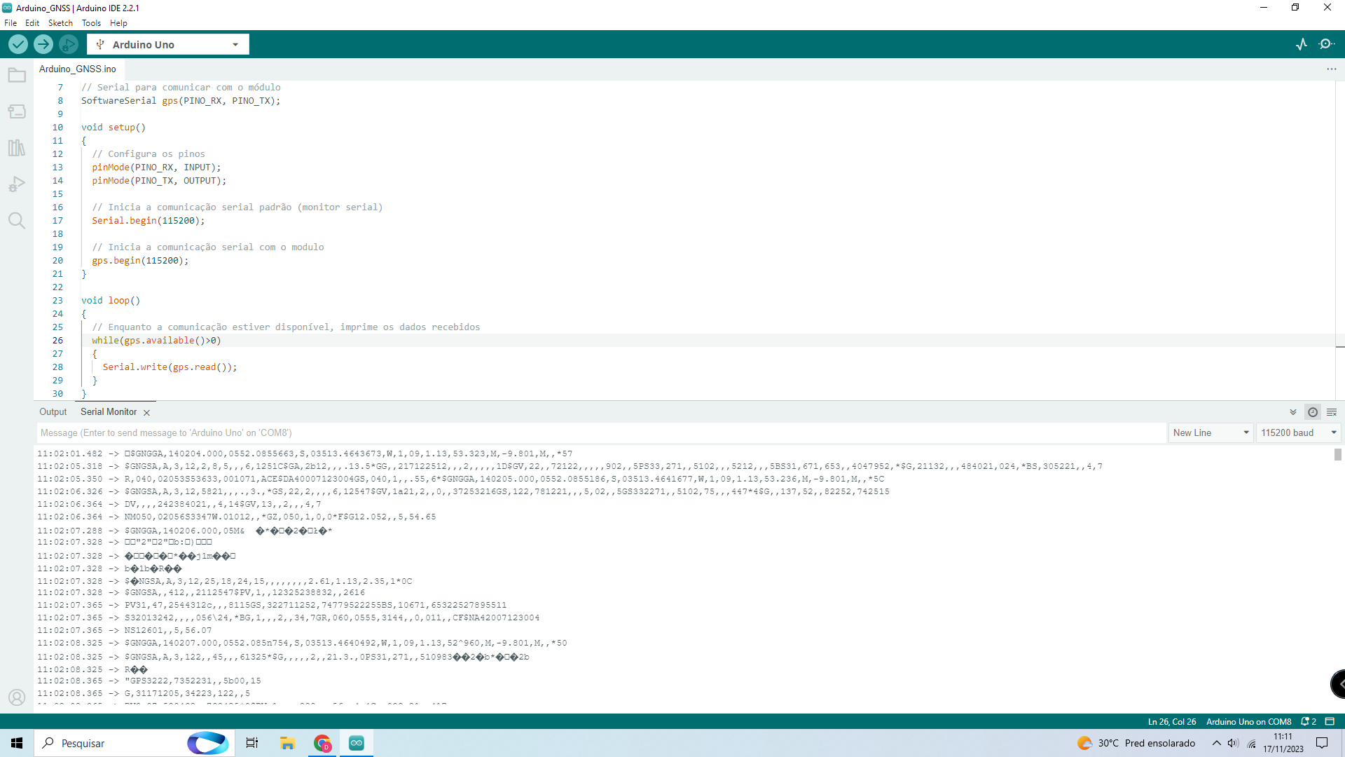Open the Sketchbook folder sidebar icon
The height and width of the screenshot is (757, 1345).
(x=17, y=75)
